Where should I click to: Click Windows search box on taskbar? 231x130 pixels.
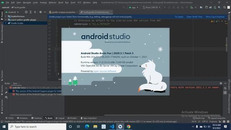pyautogui.click(x=37, y=127)
